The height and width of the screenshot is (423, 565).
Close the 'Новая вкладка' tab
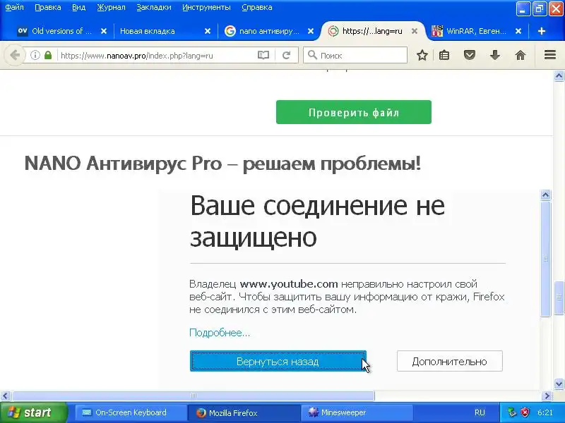208,31
